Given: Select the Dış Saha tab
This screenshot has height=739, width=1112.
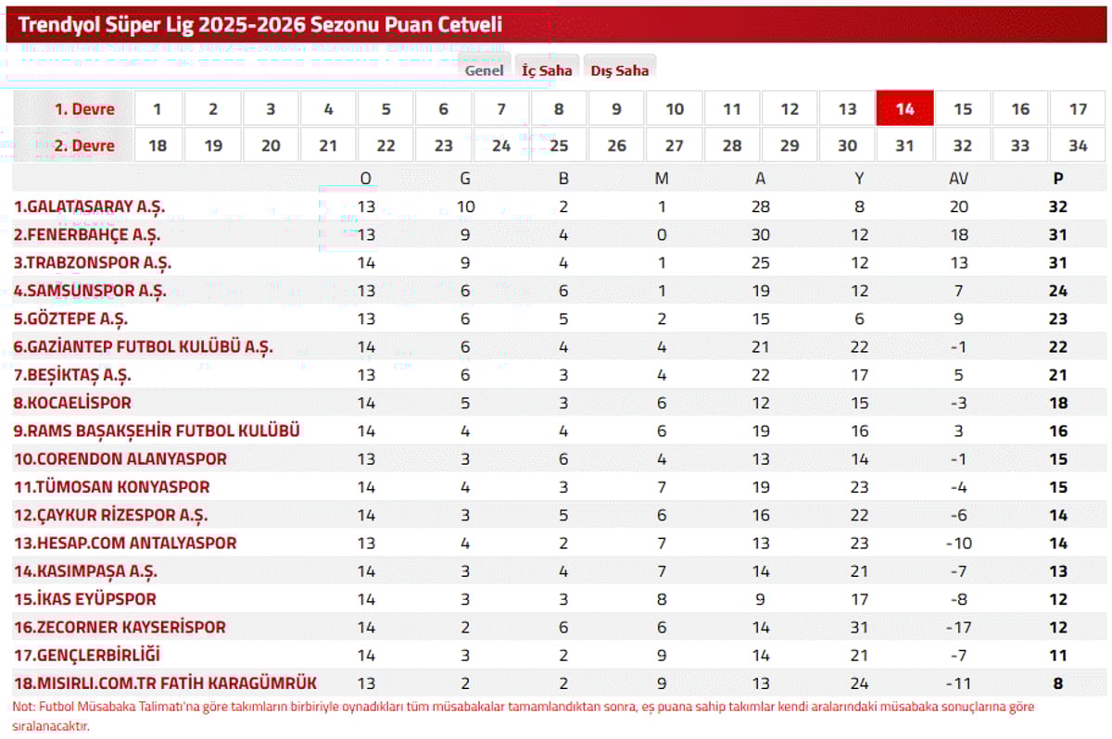Looking at the screenshot, I should point(620,70).
